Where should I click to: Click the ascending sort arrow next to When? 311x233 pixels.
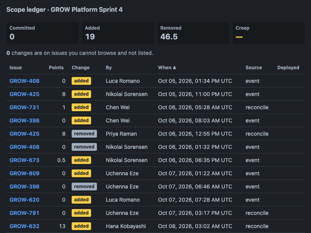click(174, 68)
